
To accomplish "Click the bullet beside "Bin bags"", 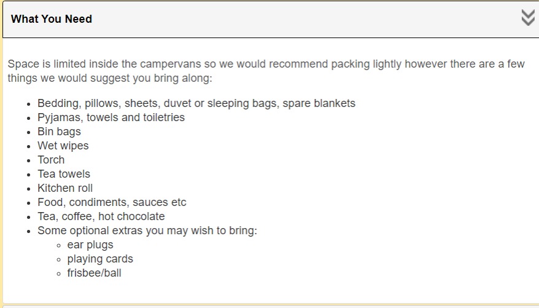I will tap(28, 132).
